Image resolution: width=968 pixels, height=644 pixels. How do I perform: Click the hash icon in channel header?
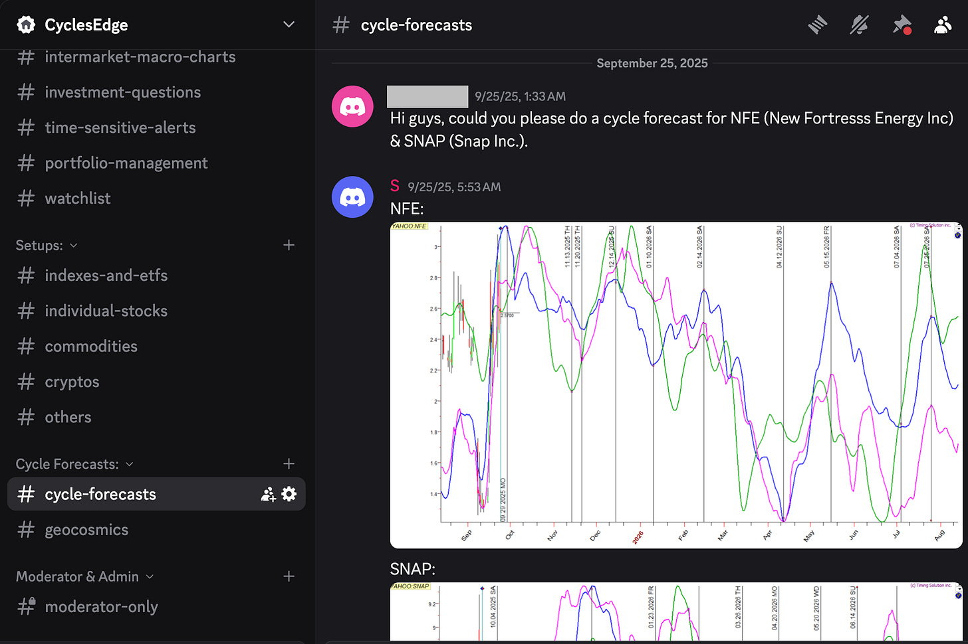pyautogui.click(x=341, y=25)
